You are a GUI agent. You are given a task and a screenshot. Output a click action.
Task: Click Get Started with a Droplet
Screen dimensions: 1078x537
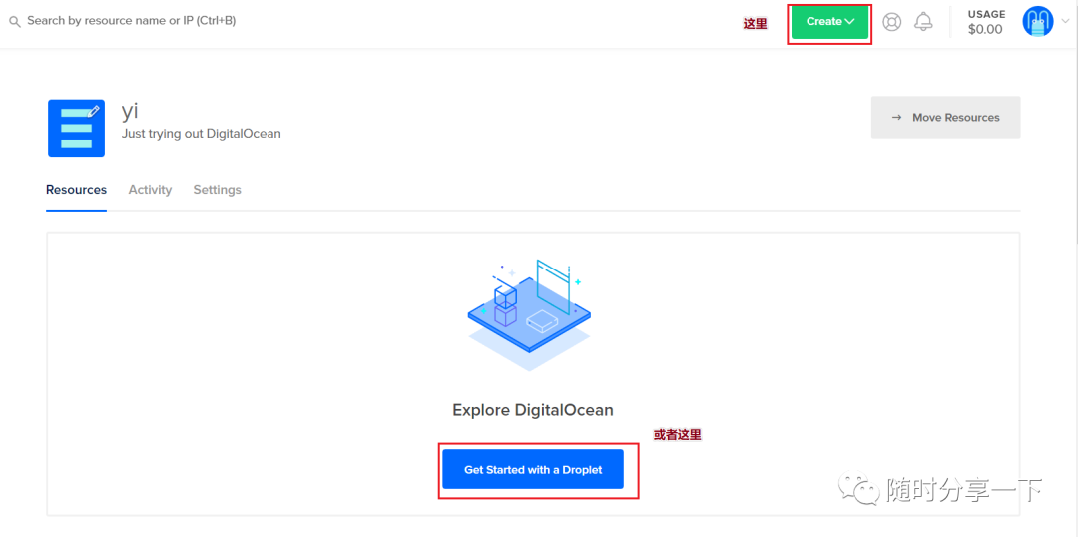(533, 469)
